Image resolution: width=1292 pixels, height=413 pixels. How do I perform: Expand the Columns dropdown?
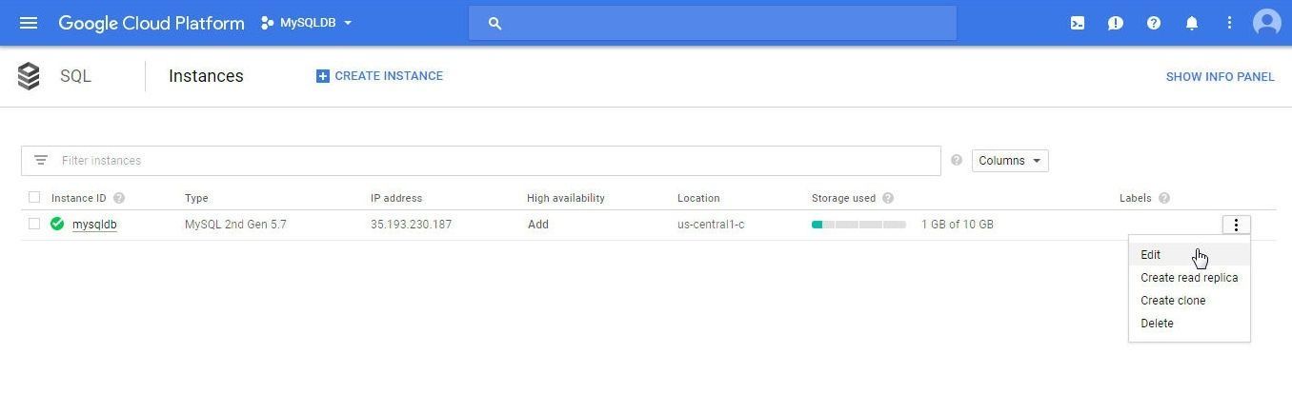pos(1010,161)
